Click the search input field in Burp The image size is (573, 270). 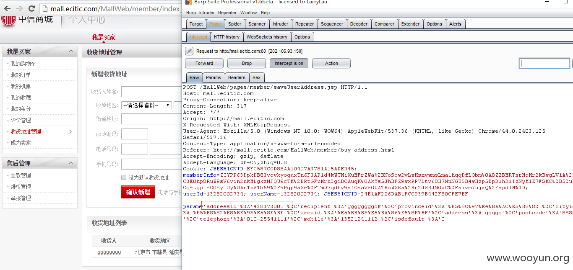click(544, 63)
